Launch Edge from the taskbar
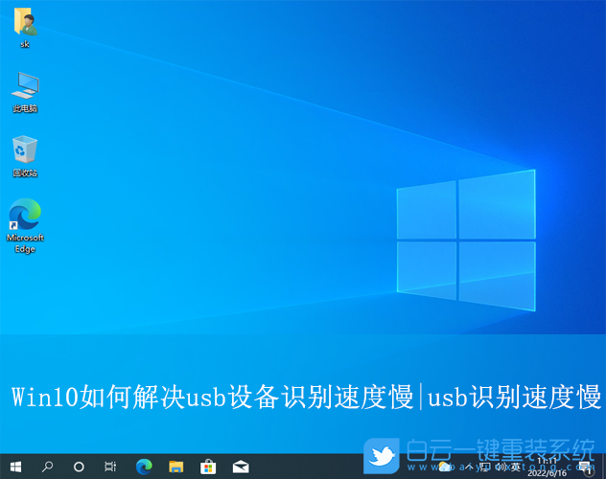606x479 pixels. click(x=144, y=467)
